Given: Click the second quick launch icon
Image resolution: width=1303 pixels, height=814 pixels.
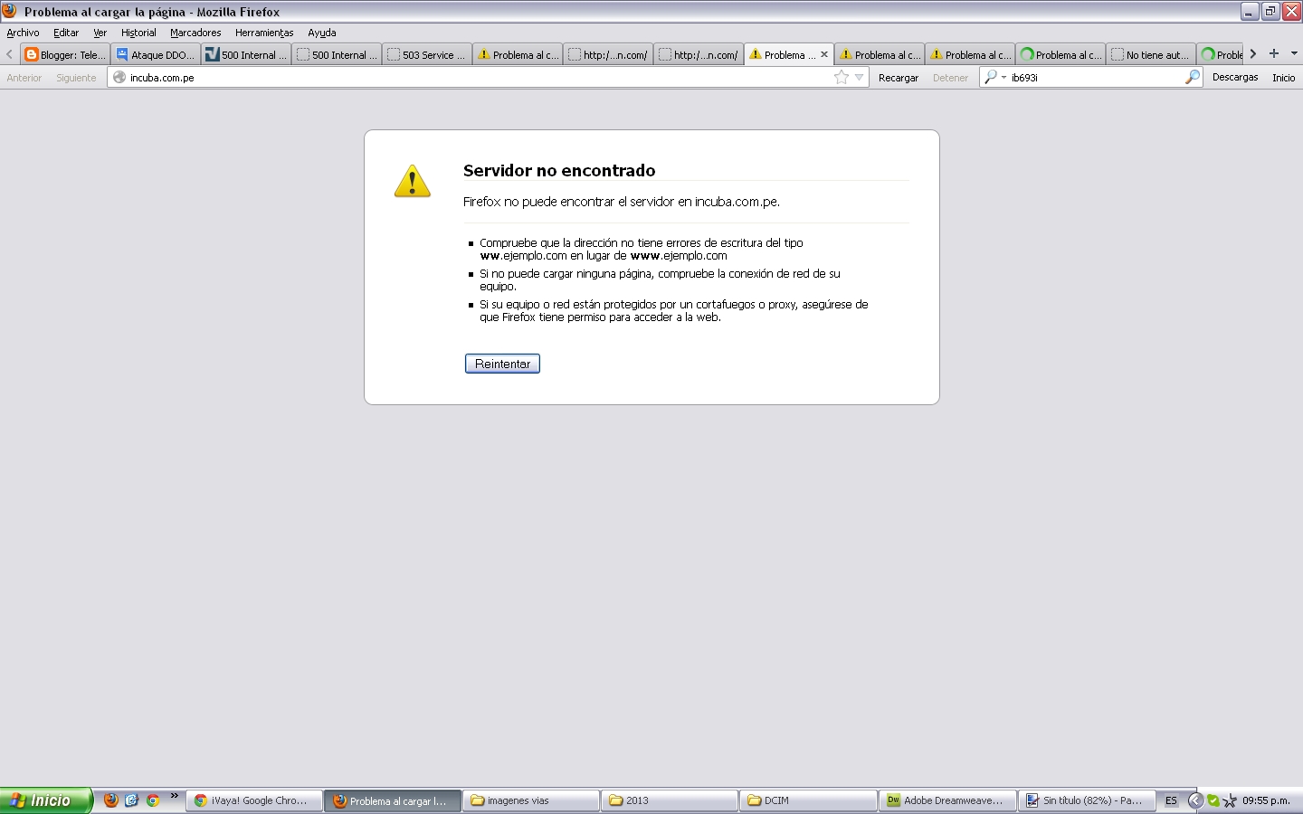Looking at the screenshot, I should tap(132, 800).
